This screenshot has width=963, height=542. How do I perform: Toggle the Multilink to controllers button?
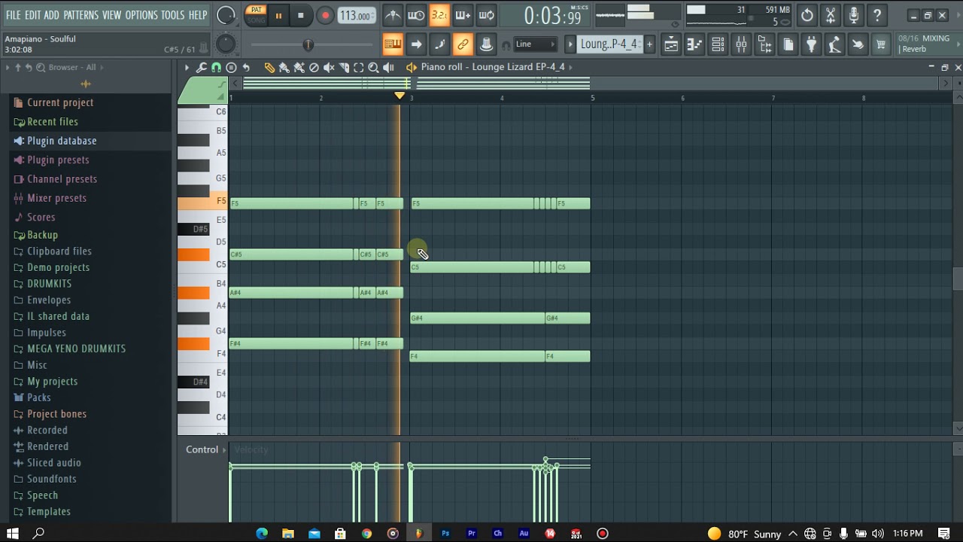pyautogui.click(x=463, y=44)
